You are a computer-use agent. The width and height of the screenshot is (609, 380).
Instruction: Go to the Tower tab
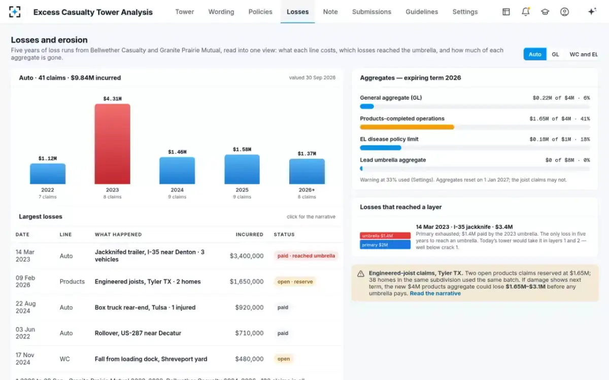185,12
